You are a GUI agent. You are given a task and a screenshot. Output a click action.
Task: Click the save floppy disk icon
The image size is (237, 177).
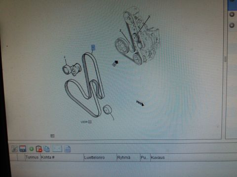[23, 149]
